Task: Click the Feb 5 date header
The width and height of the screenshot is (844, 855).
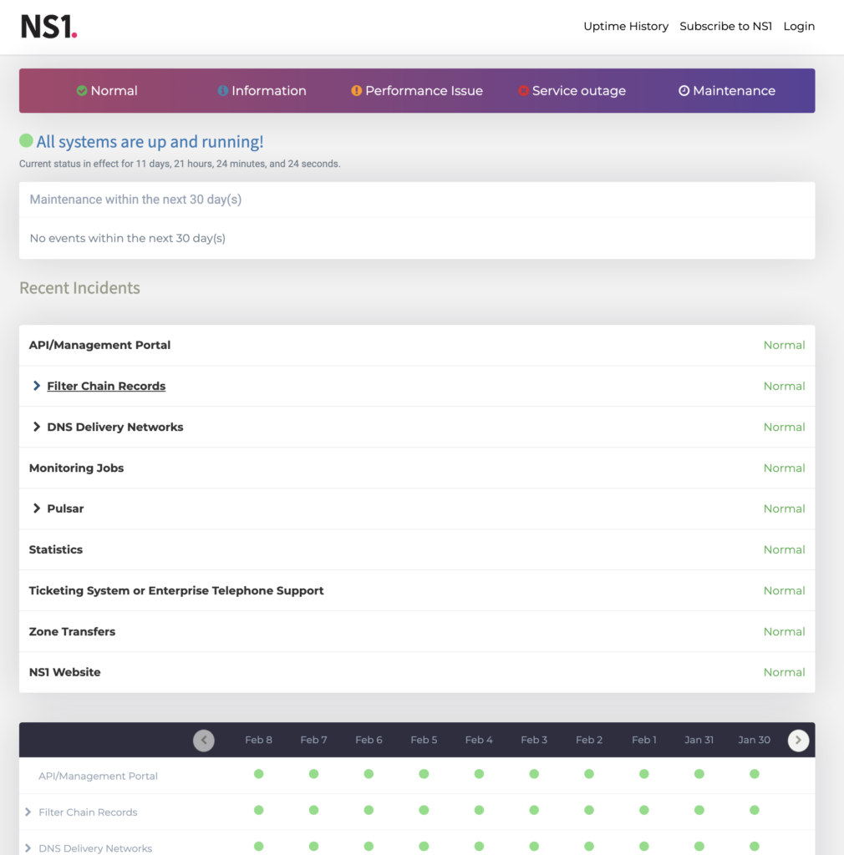Action: tap(424, 740)
